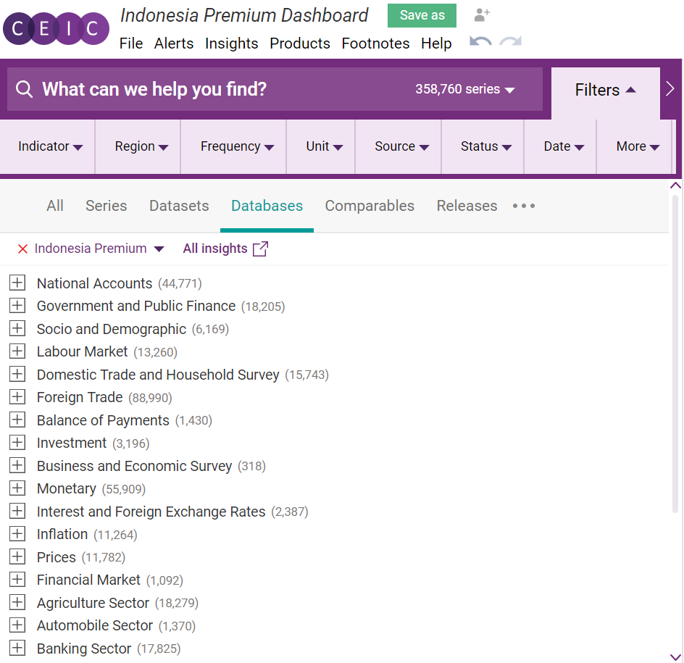Viewport: 684px width, 663px height.
Task: Click the CEIC logo
Action: click(x=56, y=29)
